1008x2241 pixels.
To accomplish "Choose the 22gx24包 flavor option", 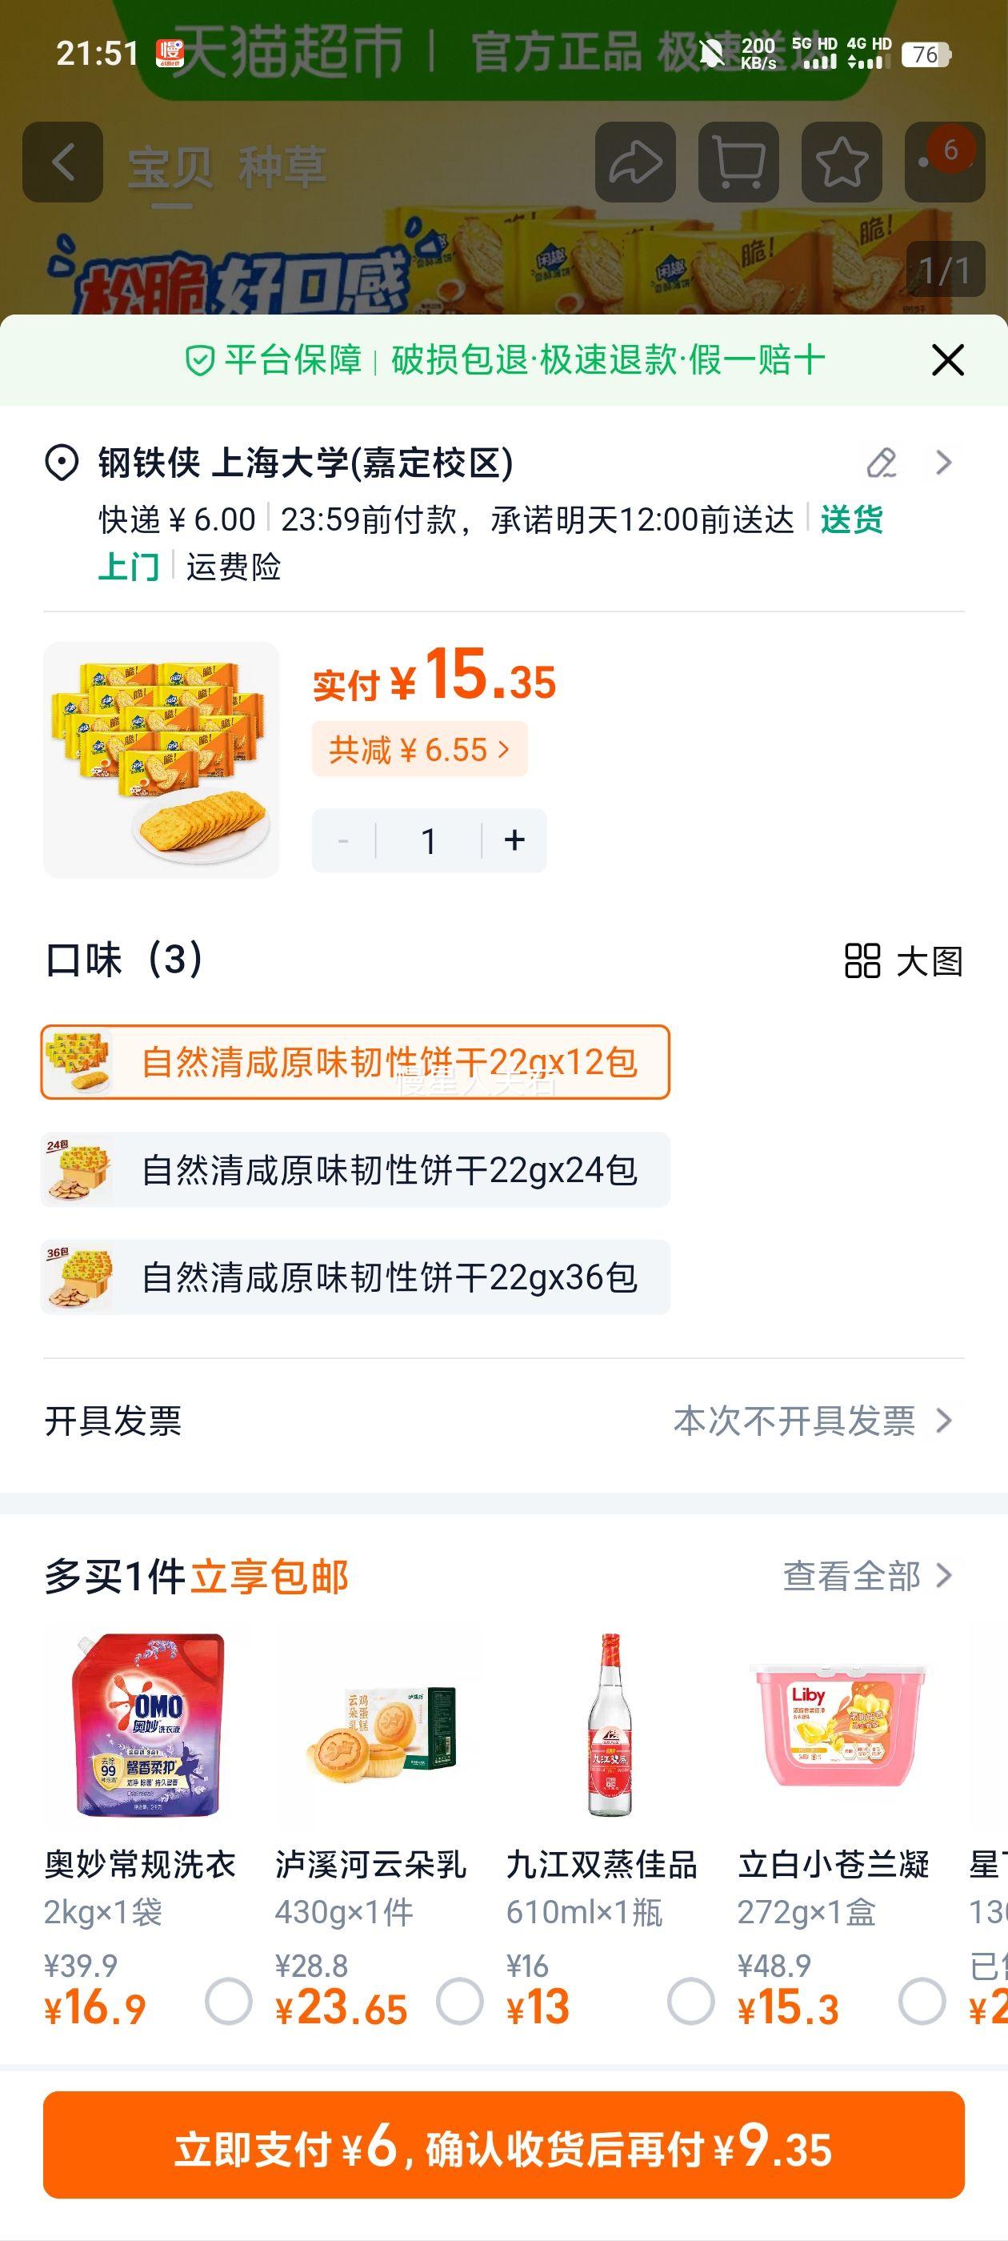I will tap(355, 1170).
